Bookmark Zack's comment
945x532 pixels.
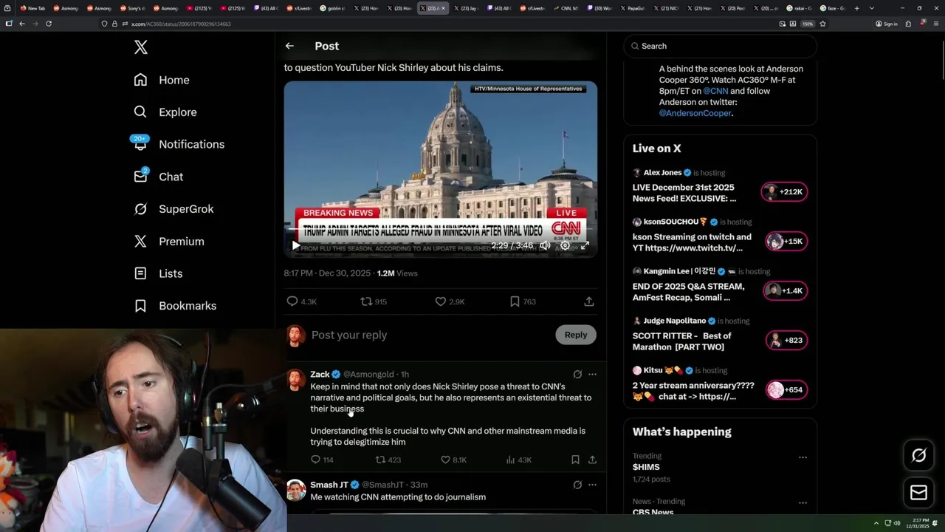point(575,460)
